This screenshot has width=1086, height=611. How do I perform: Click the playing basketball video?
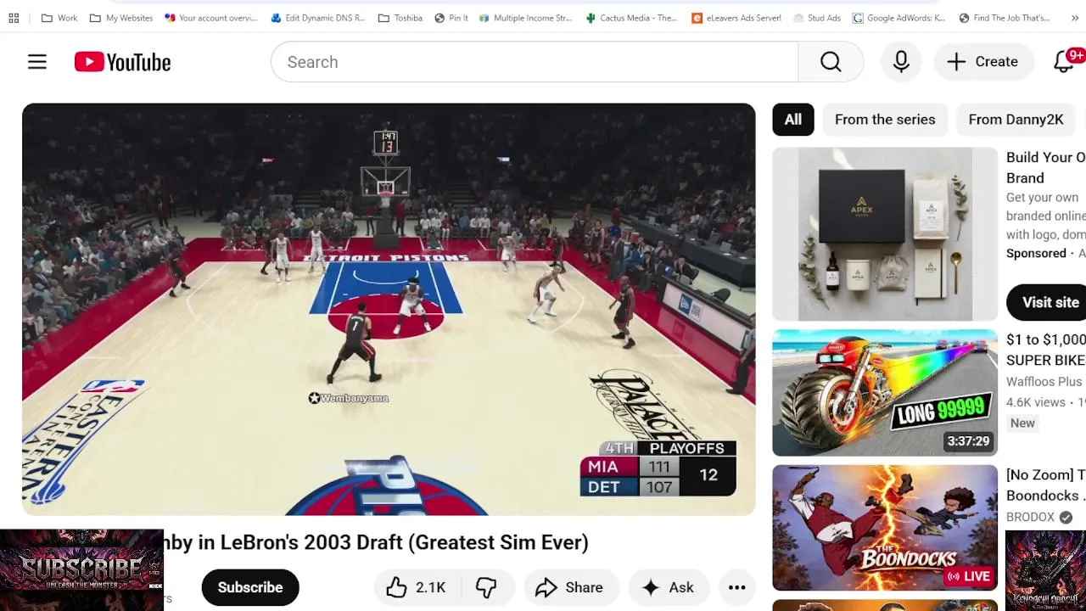coord(389,310)
